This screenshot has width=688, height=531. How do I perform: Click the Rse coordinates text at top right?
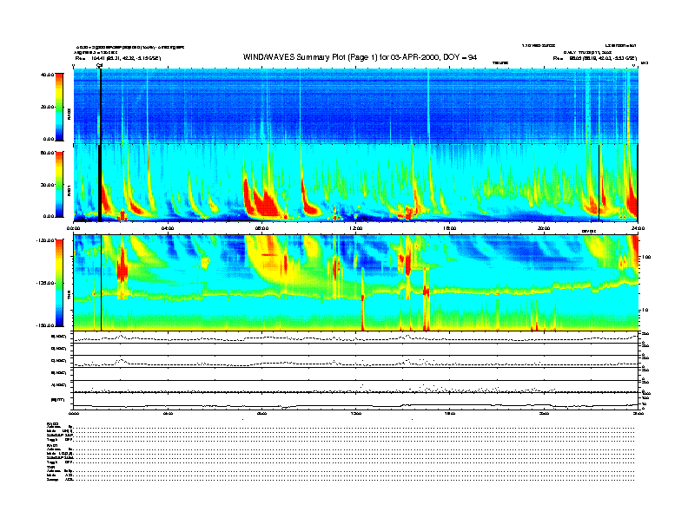pyautogui.click(x=595, y=58)
